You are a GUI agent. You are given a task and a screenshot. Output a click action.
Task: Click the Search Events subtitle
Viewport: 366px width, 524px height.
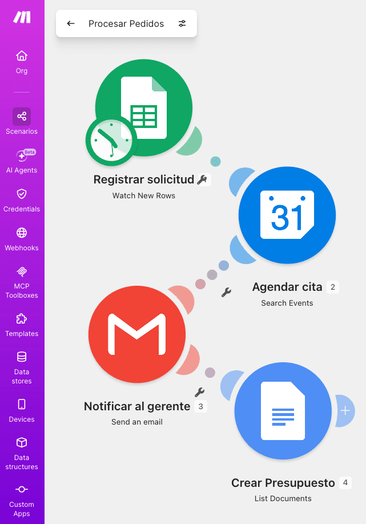coord(287,303)
